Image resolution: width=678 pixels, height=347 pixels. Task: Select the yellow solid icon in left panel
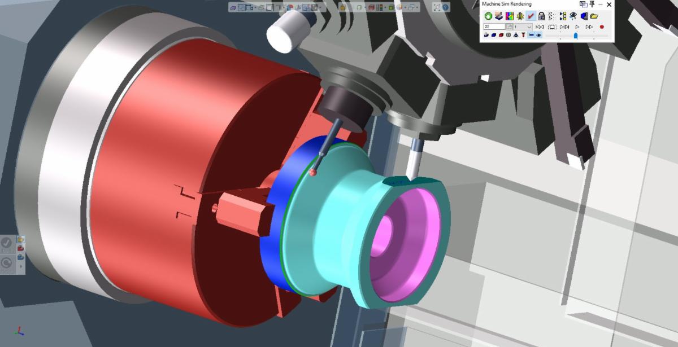(21, 239)
